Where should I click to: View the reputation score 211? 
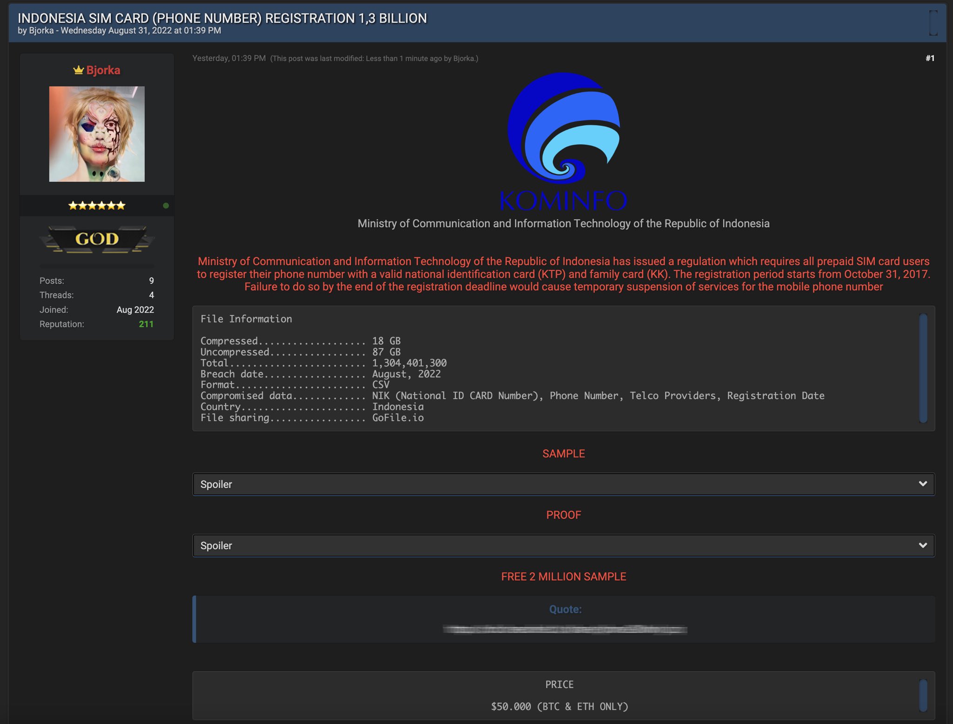tap(146, 324)
